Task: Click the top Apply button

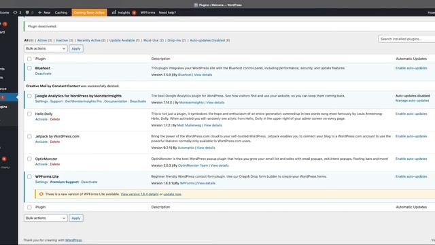Action: pyautogui.click(x=76, y=48)
